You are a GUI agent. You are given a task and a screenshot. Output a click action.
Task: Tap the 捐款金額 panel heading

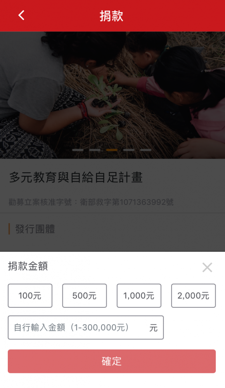(x=28, y=266)
